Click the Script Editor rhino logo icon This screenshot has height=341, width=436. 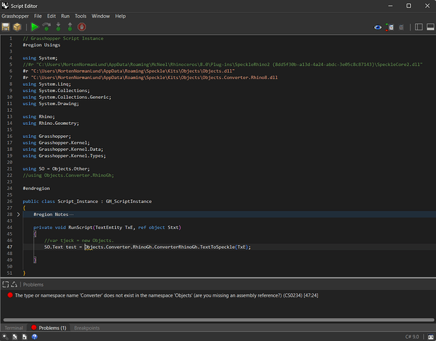pos(5,5)
